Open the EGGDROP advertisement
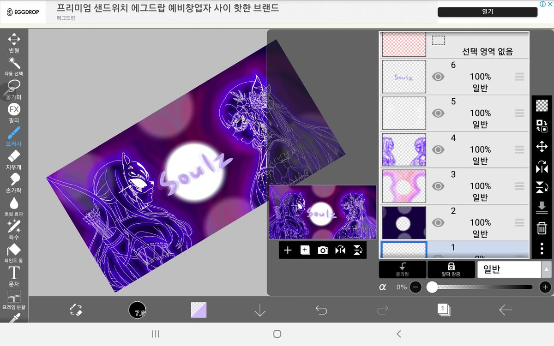 point(487,12)
